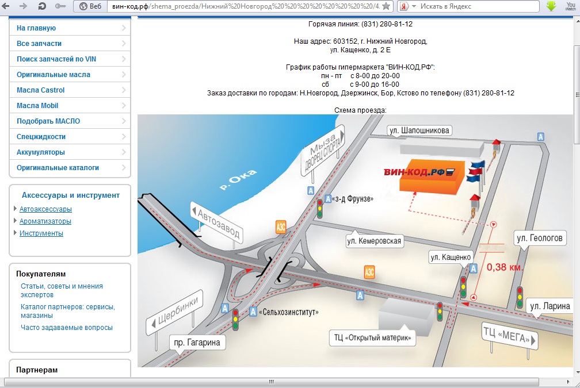Click the Автозавод road sign
This screenshot has width=580, height=388.
pyautogui.click(x=216, y=222)
